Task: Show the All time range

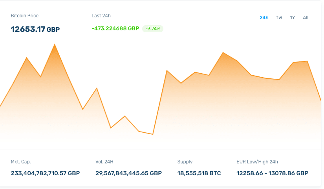Action: [306, 18]
